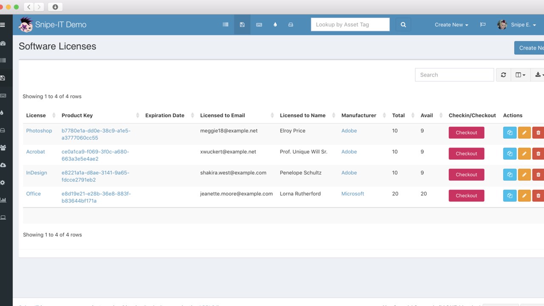The image size is (544, 306).
Task: Open Import cloud-download icon in sidebar
Action: 3,165
